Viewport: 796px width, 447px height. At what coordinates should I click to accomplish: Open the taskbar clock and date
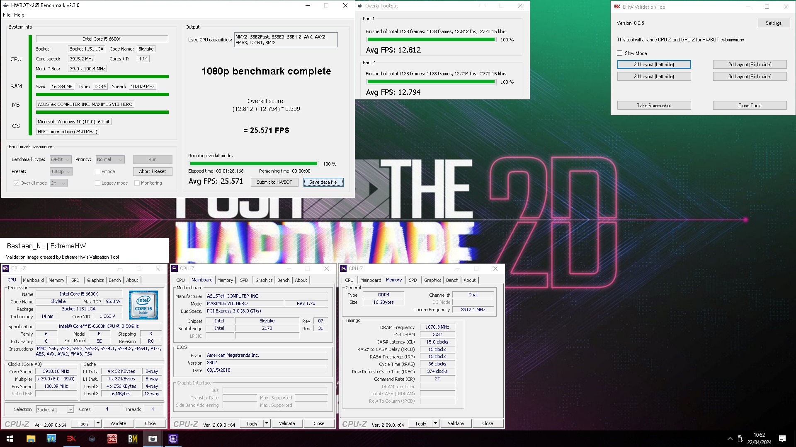(x=759, y=439)
